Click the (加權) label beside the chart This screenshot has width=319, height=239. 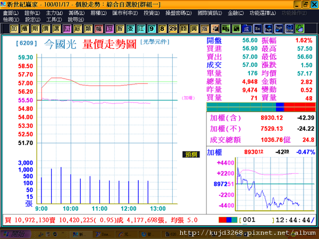click(188, 98)
